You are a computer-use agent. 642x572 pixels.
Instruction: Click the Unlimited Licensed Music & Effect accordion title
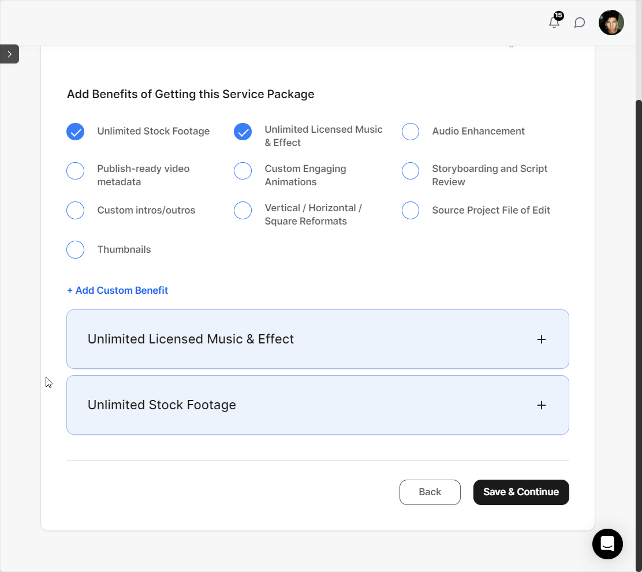tap(191, 339)
